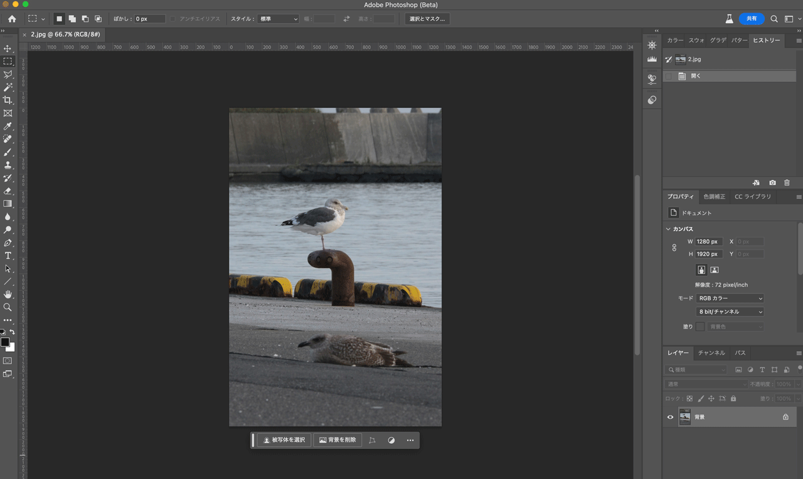Select the Crop tool

8,100
